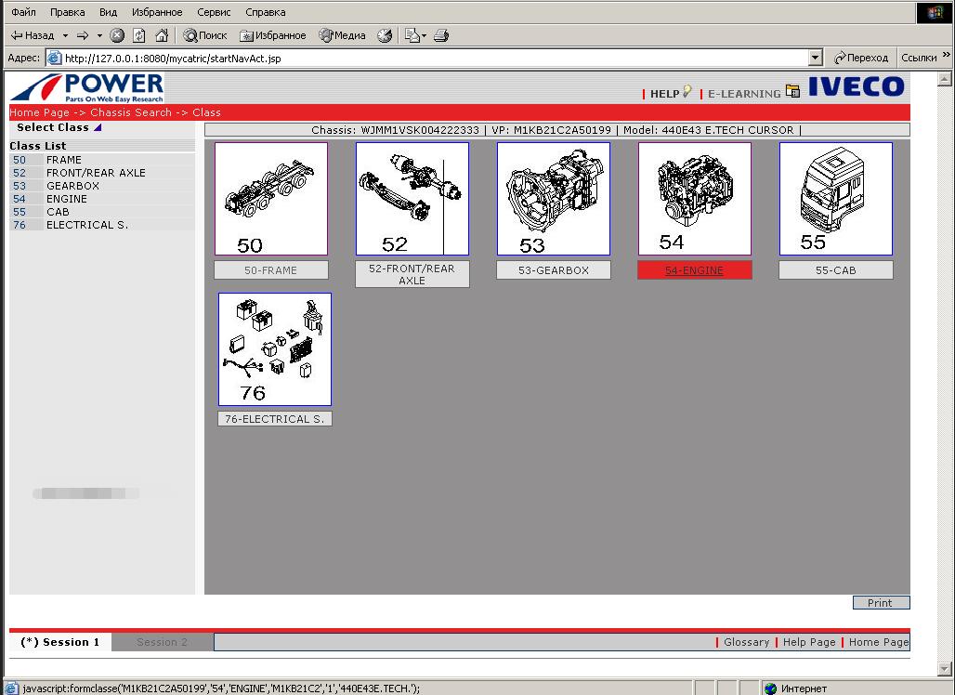The image size is (955, 695).
Task: Click the highlighted 54-ENGINE button
Action: point(695,269)
